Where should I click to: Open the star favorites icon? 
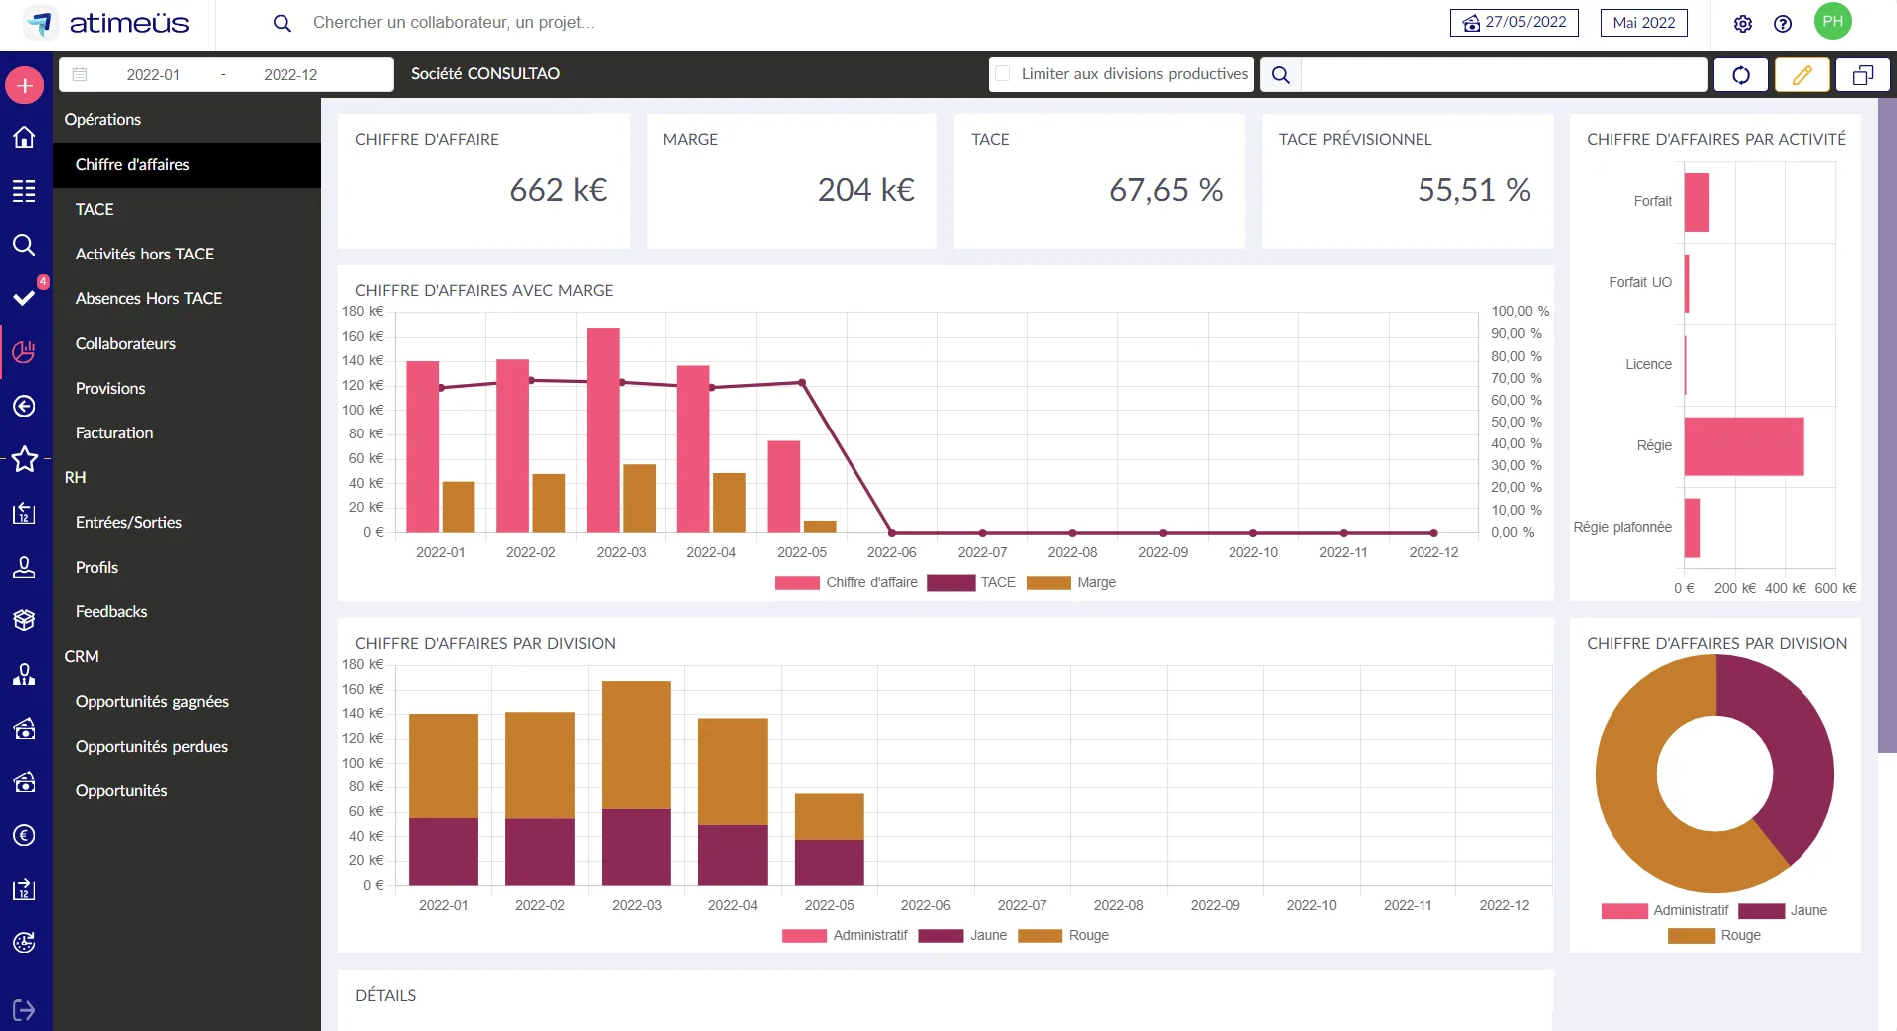pos(25,459)
